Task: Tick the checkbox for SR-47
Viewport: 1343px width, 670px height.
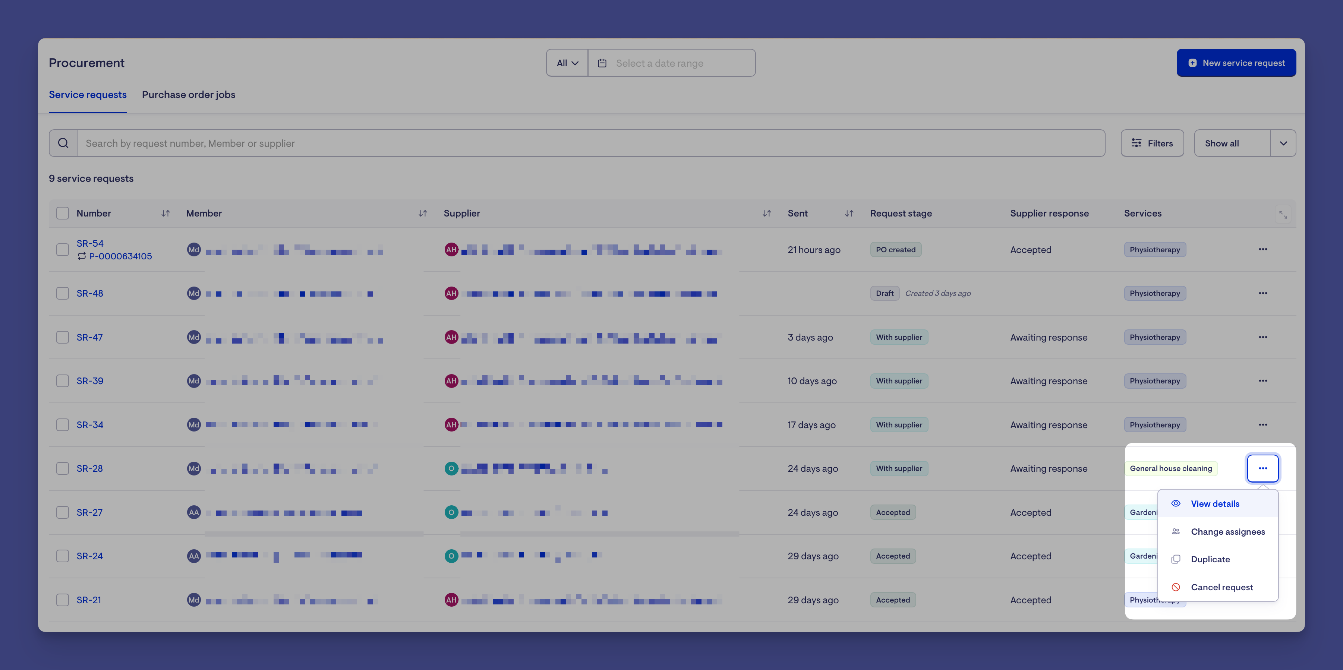Action: coord(63,337)
